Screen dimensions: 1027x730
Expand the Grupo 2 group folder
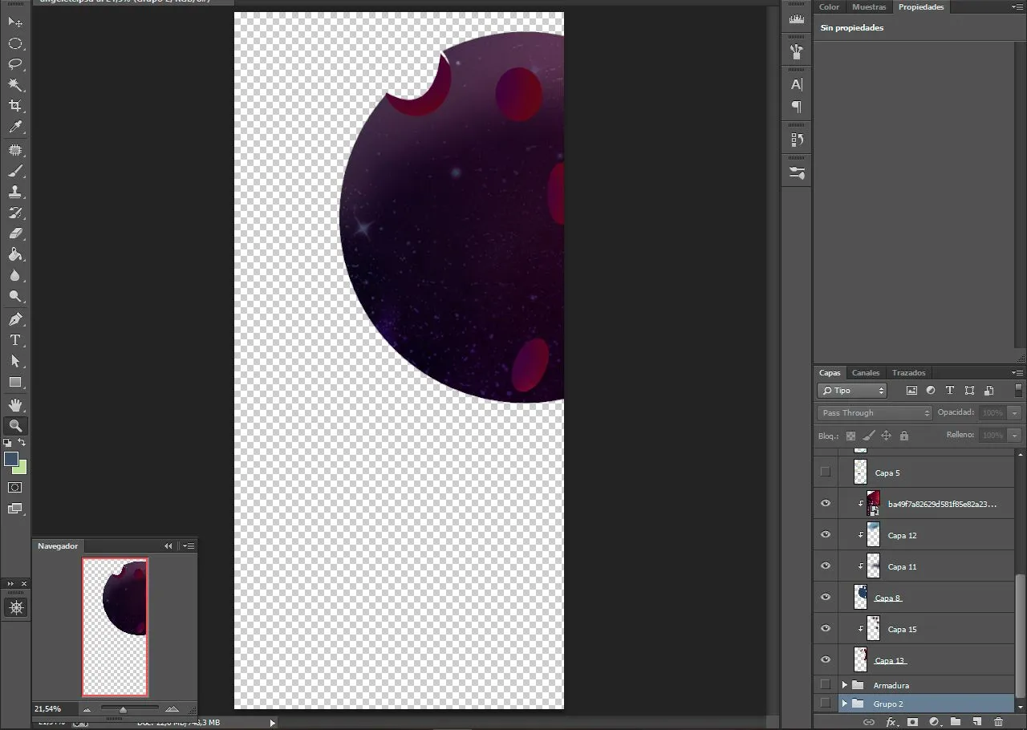(844, 704)
